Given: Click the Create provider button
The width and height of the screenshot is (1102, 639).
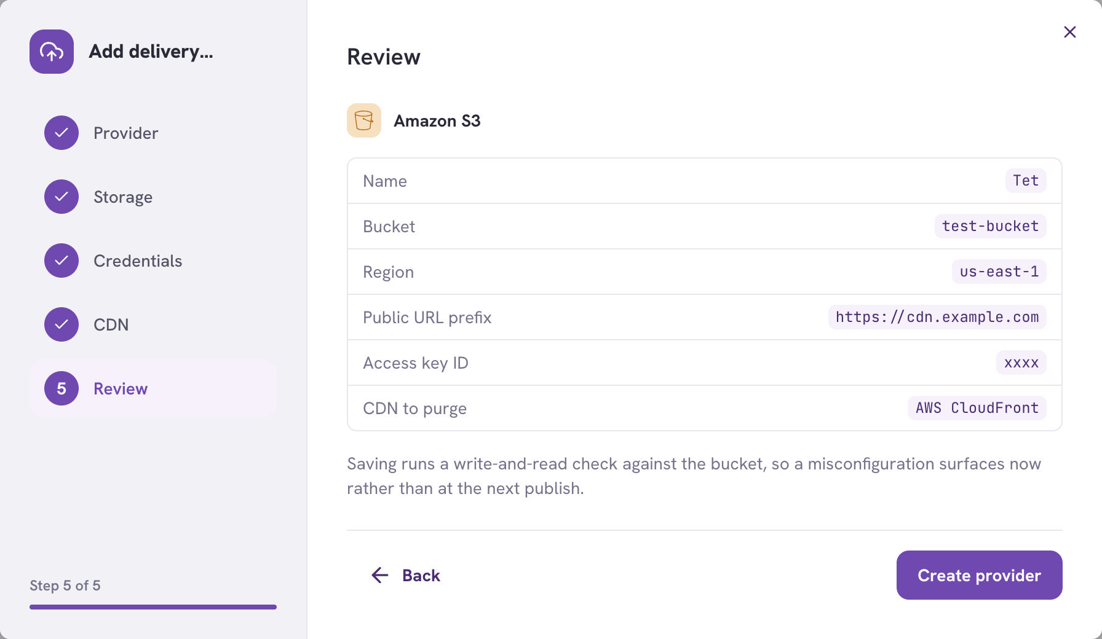Looking at the screenshot, I should pos(980,575).
